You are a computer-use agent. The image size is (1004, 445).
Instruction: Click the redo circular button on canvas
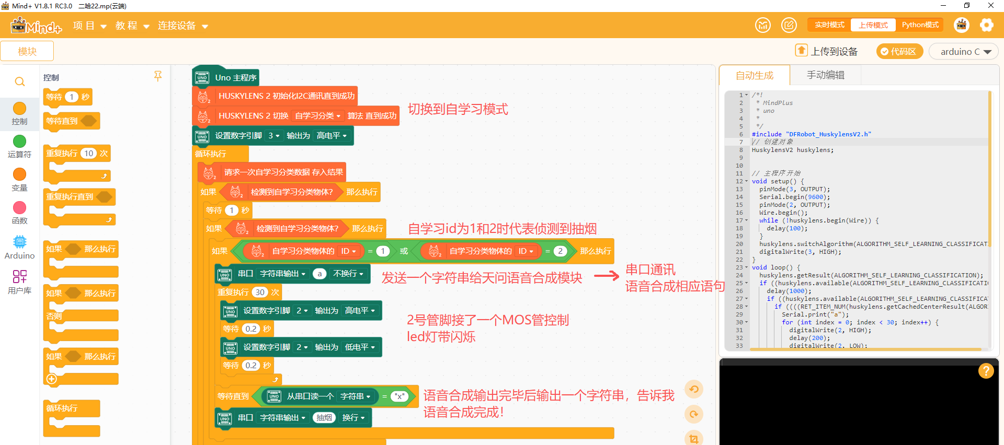click(x=694, y=414)
